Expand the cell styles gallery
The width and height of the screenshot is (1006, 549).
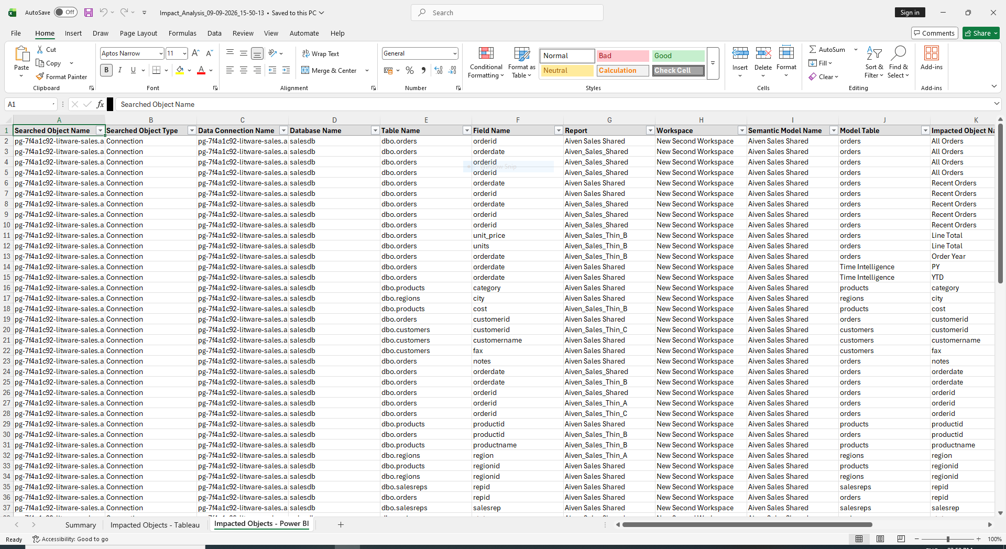[713, 63]
